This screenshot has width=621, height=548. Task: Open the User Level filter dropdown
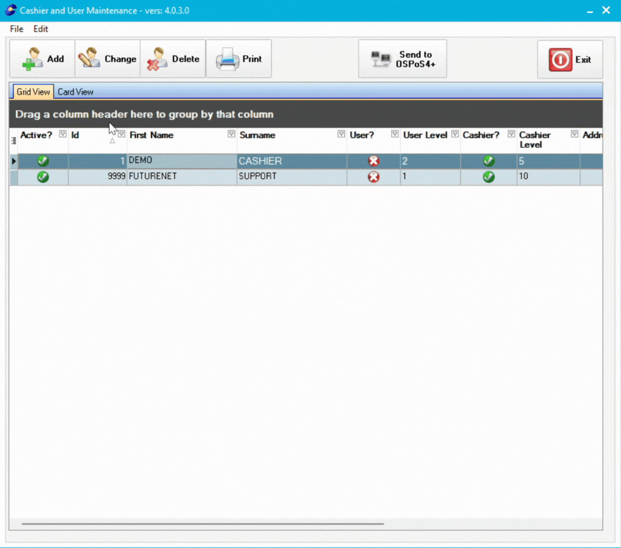point(455,133)
